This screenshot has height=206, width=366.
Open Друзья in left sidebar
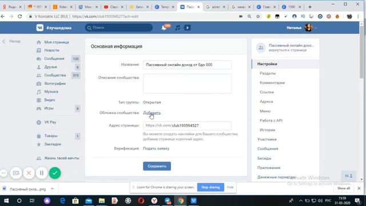click(x=50, y=67)
